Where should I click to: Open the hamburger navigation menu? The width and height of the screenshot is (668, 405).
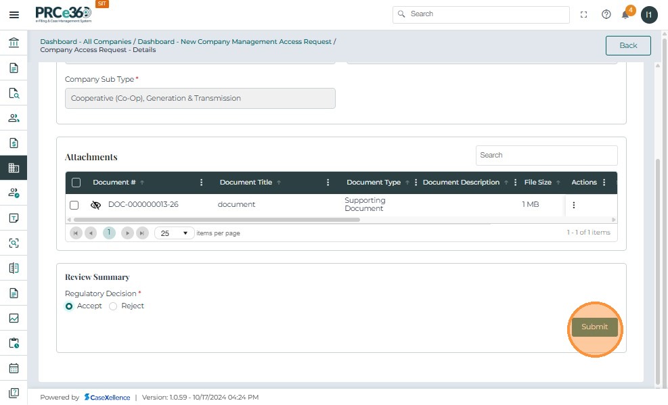coord(14,15)
